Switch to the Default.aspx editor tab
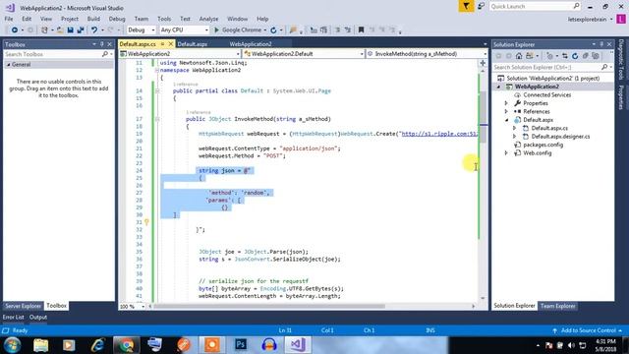 point(193,44)
